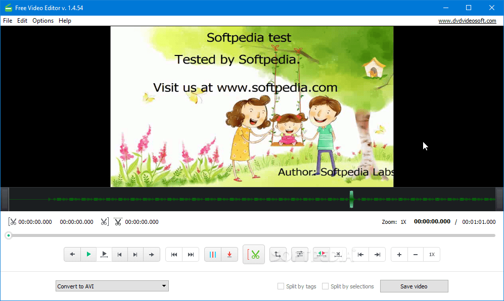
Task: Zoom out timeline with minus button
Action: click(416, 255)
